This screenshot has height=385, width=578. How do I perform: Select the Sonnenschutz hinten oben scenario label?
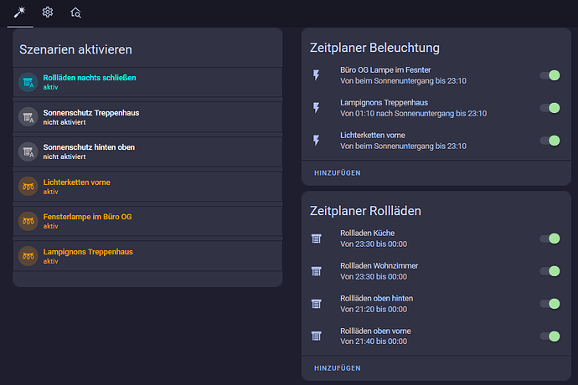(89, 147)
